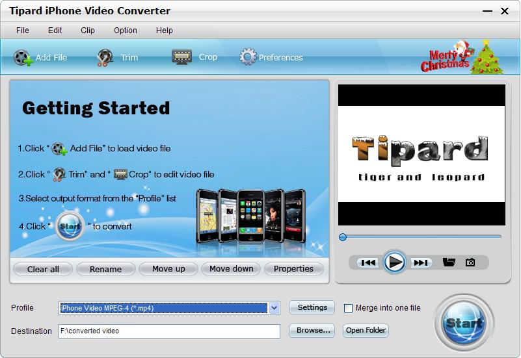Click the iPhones illustration in Getting Started
Screen dimensions: 521x358
[x=251, y=216]
